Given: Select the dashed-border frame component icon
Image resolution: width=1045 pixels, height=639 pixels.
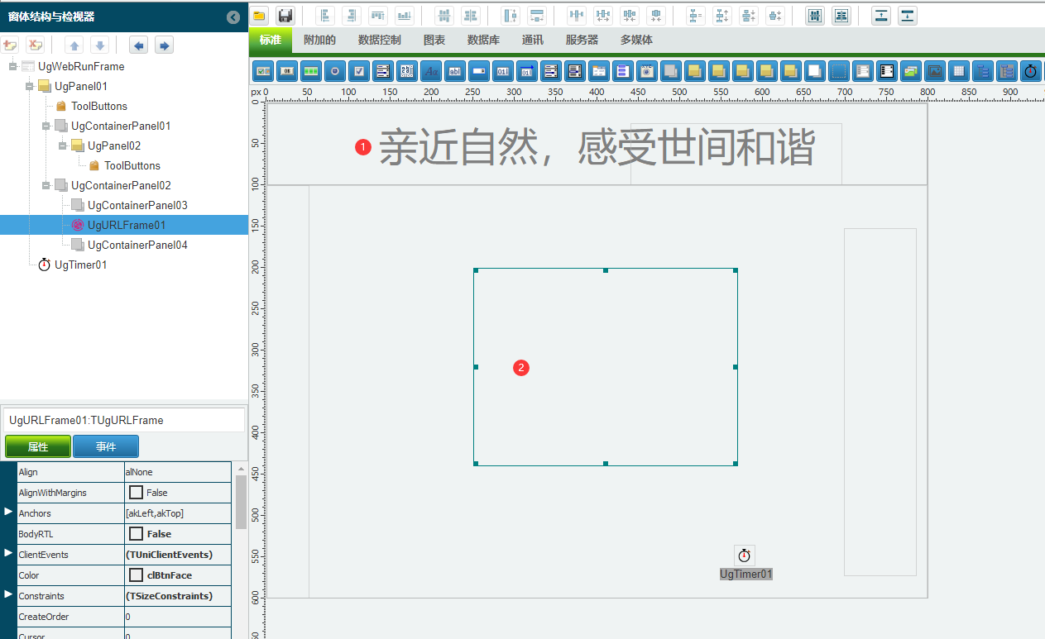Looking at the screenshot, I should click(838, 71).
